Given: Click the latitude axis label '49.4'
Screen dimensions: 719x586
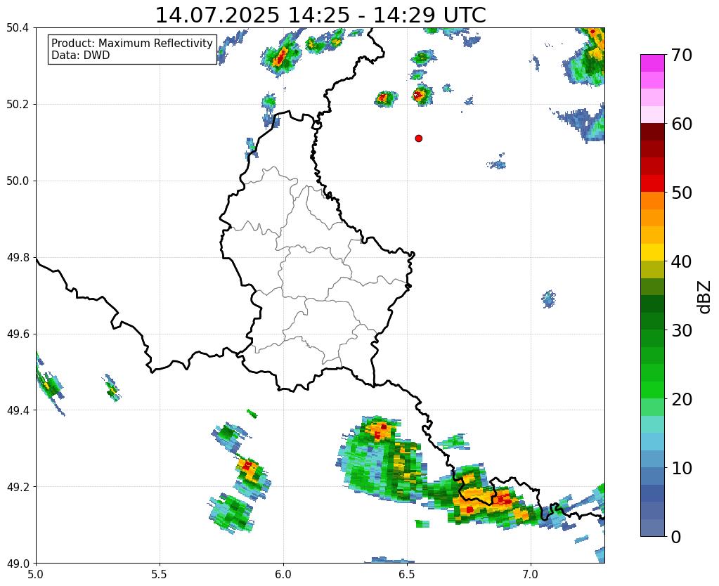Looking at the screenshot, I should 18,410.
